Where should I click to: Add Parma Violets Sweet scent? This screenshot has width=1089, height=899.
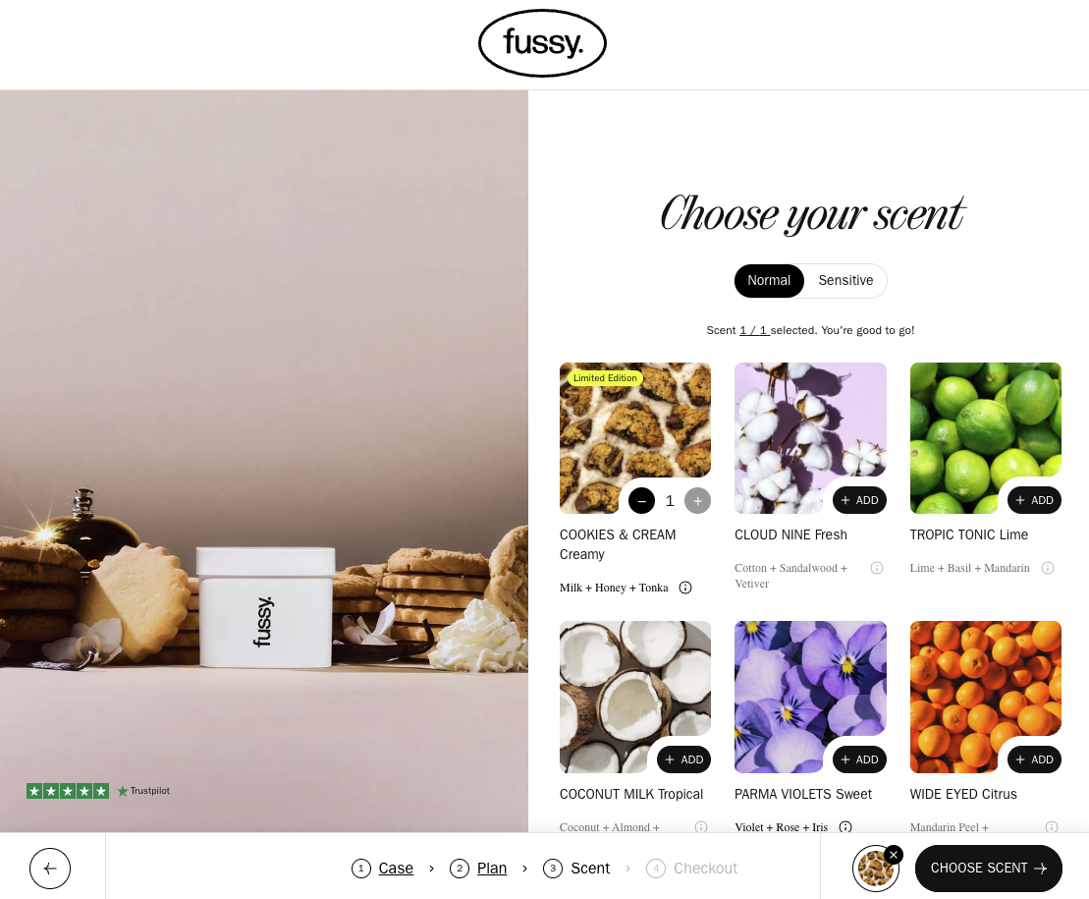(x=859, y=759)
